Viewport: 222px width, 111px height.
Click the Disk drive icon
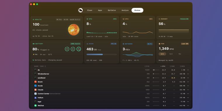coord(87,44)
